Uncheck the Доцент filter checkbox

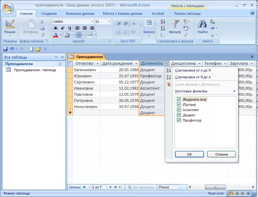[179, 115]
